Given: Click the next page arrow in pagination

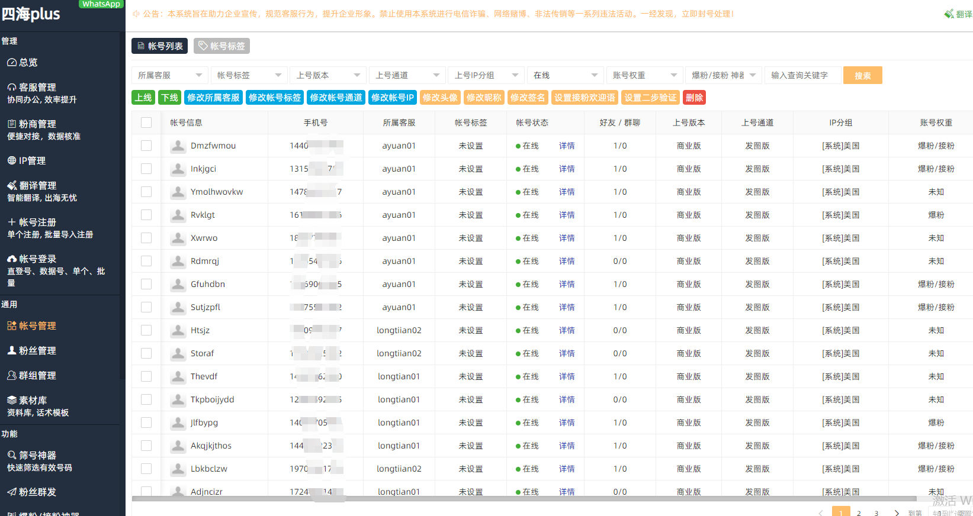Looking at the screenshot, I should (897, 512).
